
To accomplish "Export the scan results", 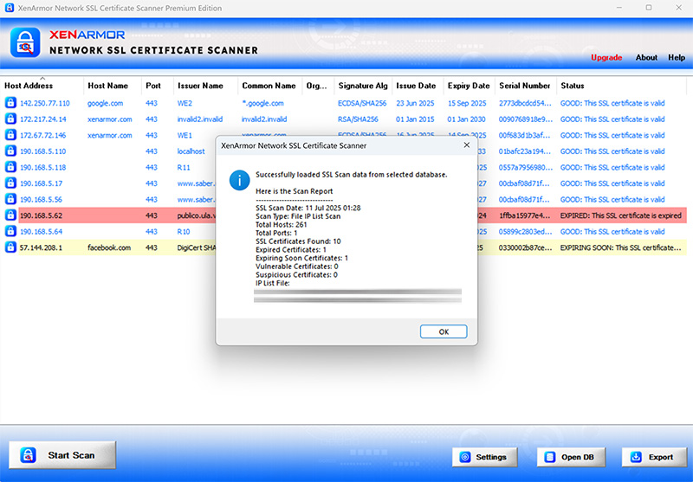I will pos(655,457).
